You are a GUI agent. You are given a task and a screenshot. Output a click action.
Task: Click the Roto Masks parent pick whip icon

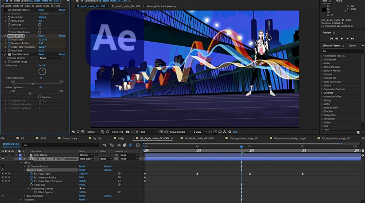point(116,155)
